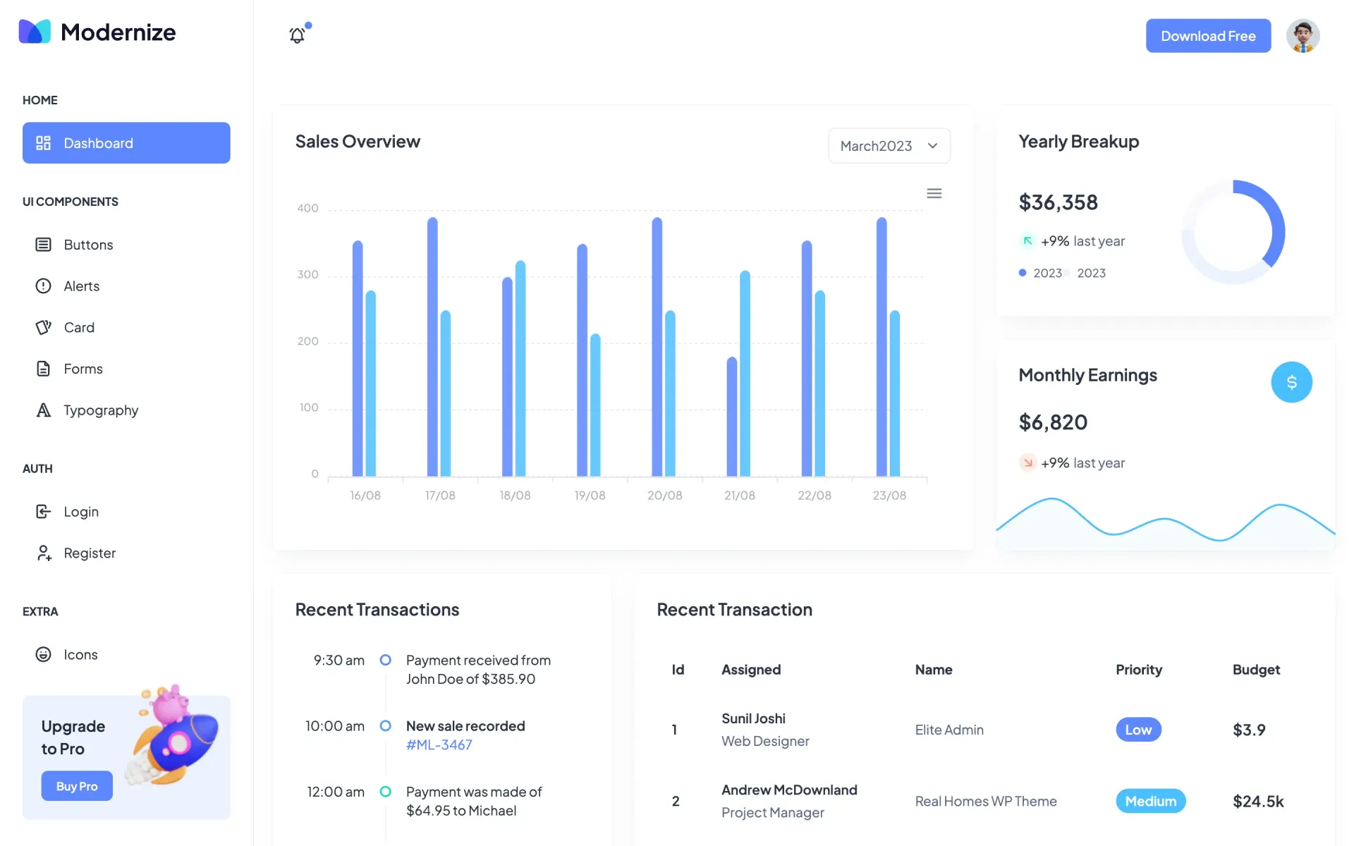The image size is (1354, 846).
Task: Click the Download Free button
Action: (x=1208, y=35)
